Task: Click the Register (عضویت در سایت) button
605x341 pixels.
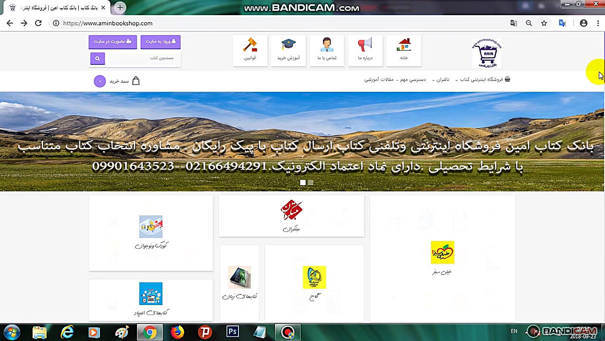Action: click(112, 42)
